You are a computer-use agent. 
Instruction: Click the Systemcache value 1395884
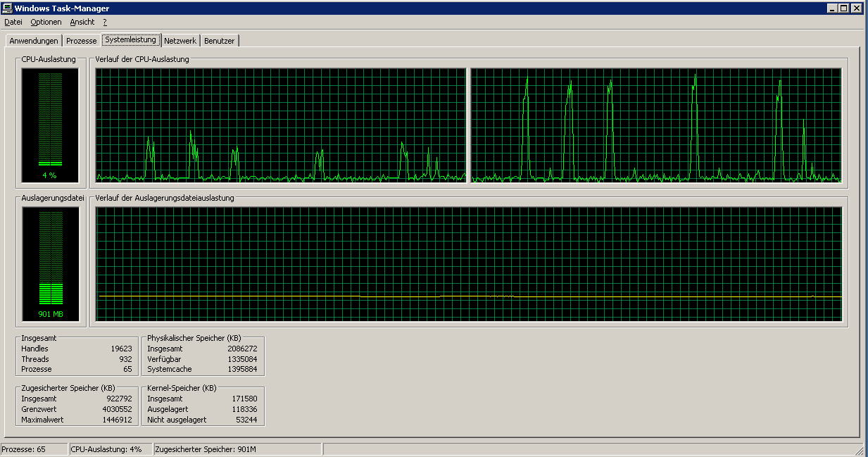click(242, 369)
